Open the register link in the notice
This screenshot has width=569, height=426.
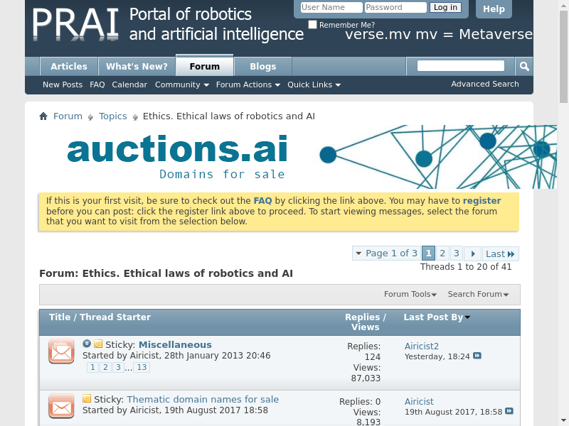482,201
